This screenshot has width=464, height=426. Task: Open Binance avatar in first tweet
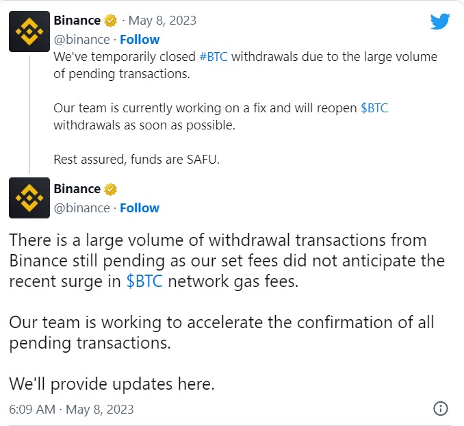[x=29, y=32]
